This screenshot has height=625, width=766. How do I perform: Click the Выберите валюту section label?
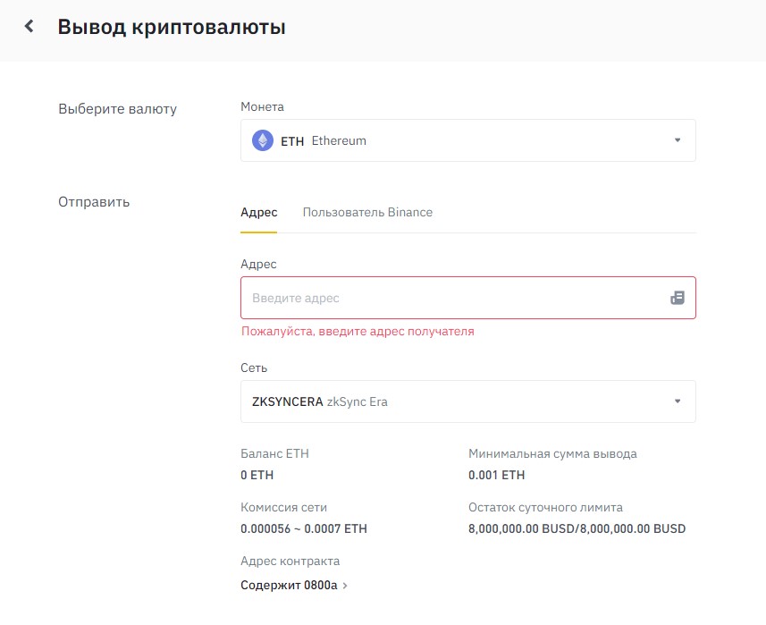(x=117, y=109)
